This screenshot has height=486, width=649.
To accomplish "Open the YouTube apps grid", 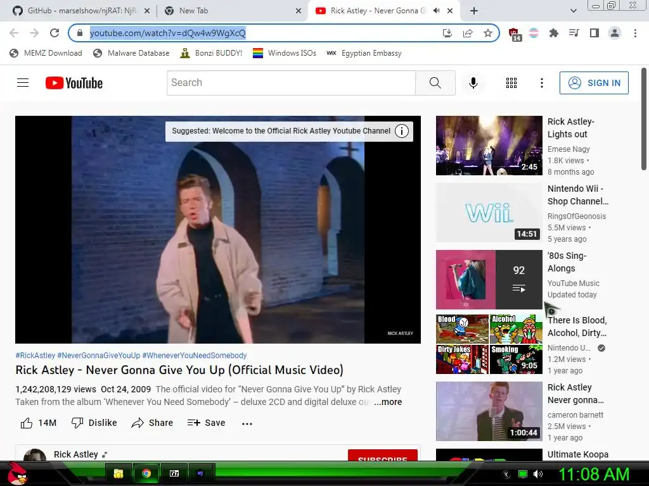I will tap(511, 83).
